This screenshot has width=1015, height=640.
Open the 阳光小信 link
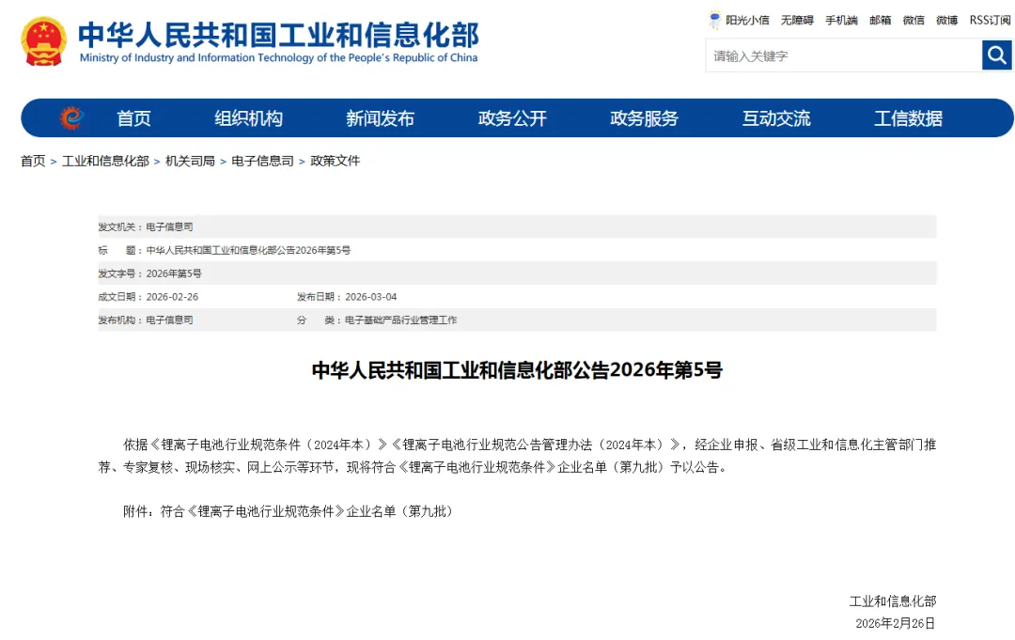pyautogui.click(x=747, y=20)
